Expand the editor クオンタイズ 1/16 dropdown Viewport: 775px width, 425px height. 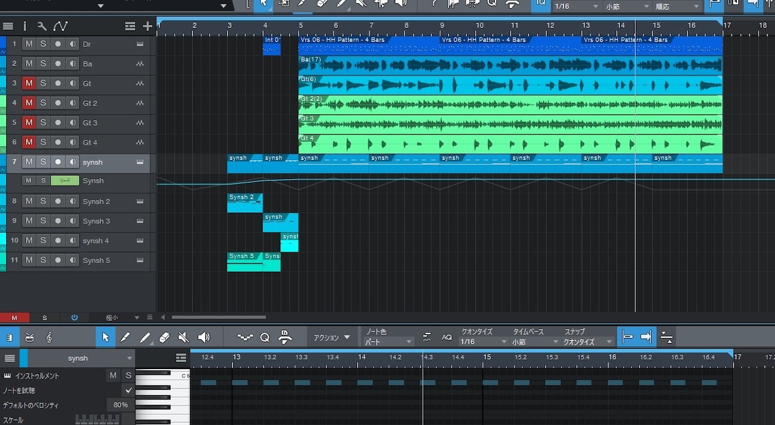coord(483,342)
